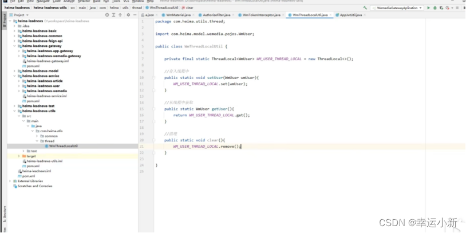
Task: Collapse the heima-leadnews-service module
Action: 14,76
